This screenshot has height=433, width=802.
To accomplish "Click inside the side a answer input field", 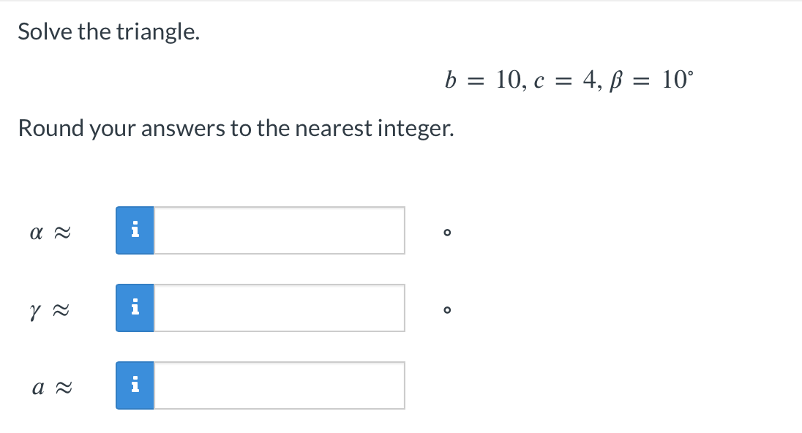I will tap(278, 385).
